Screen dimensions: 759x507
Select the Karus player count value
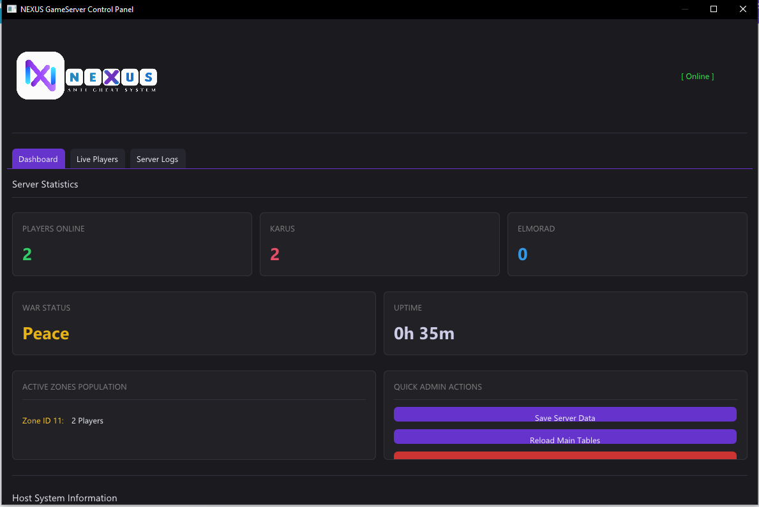click(275, 254)
